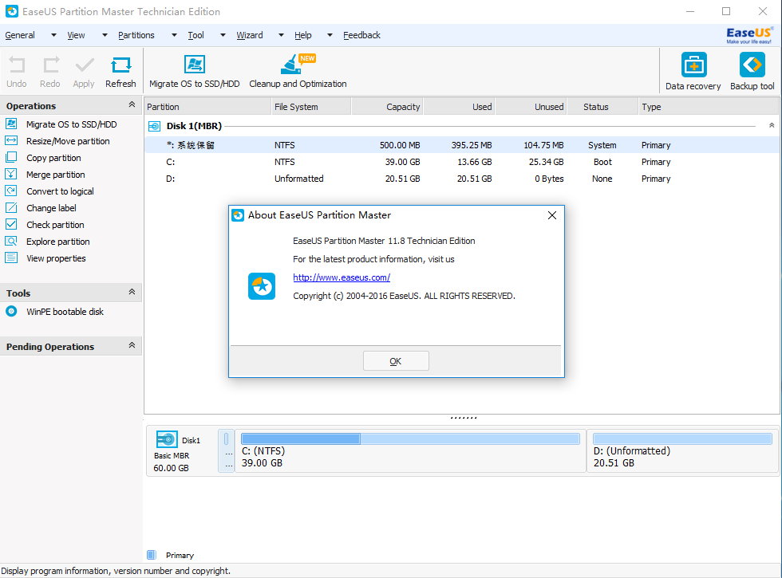Open the Partitions menu
782x578 pixels.
136,35
